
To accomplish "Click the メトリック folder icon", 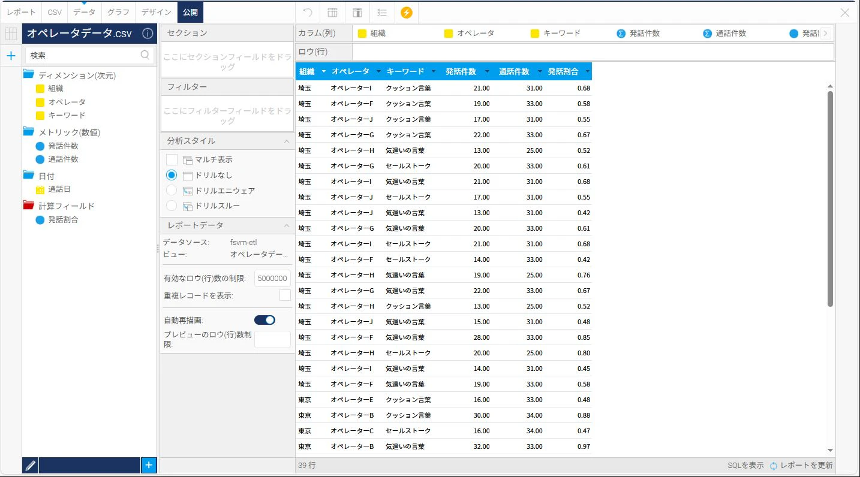I will click(x=28, y=131).
